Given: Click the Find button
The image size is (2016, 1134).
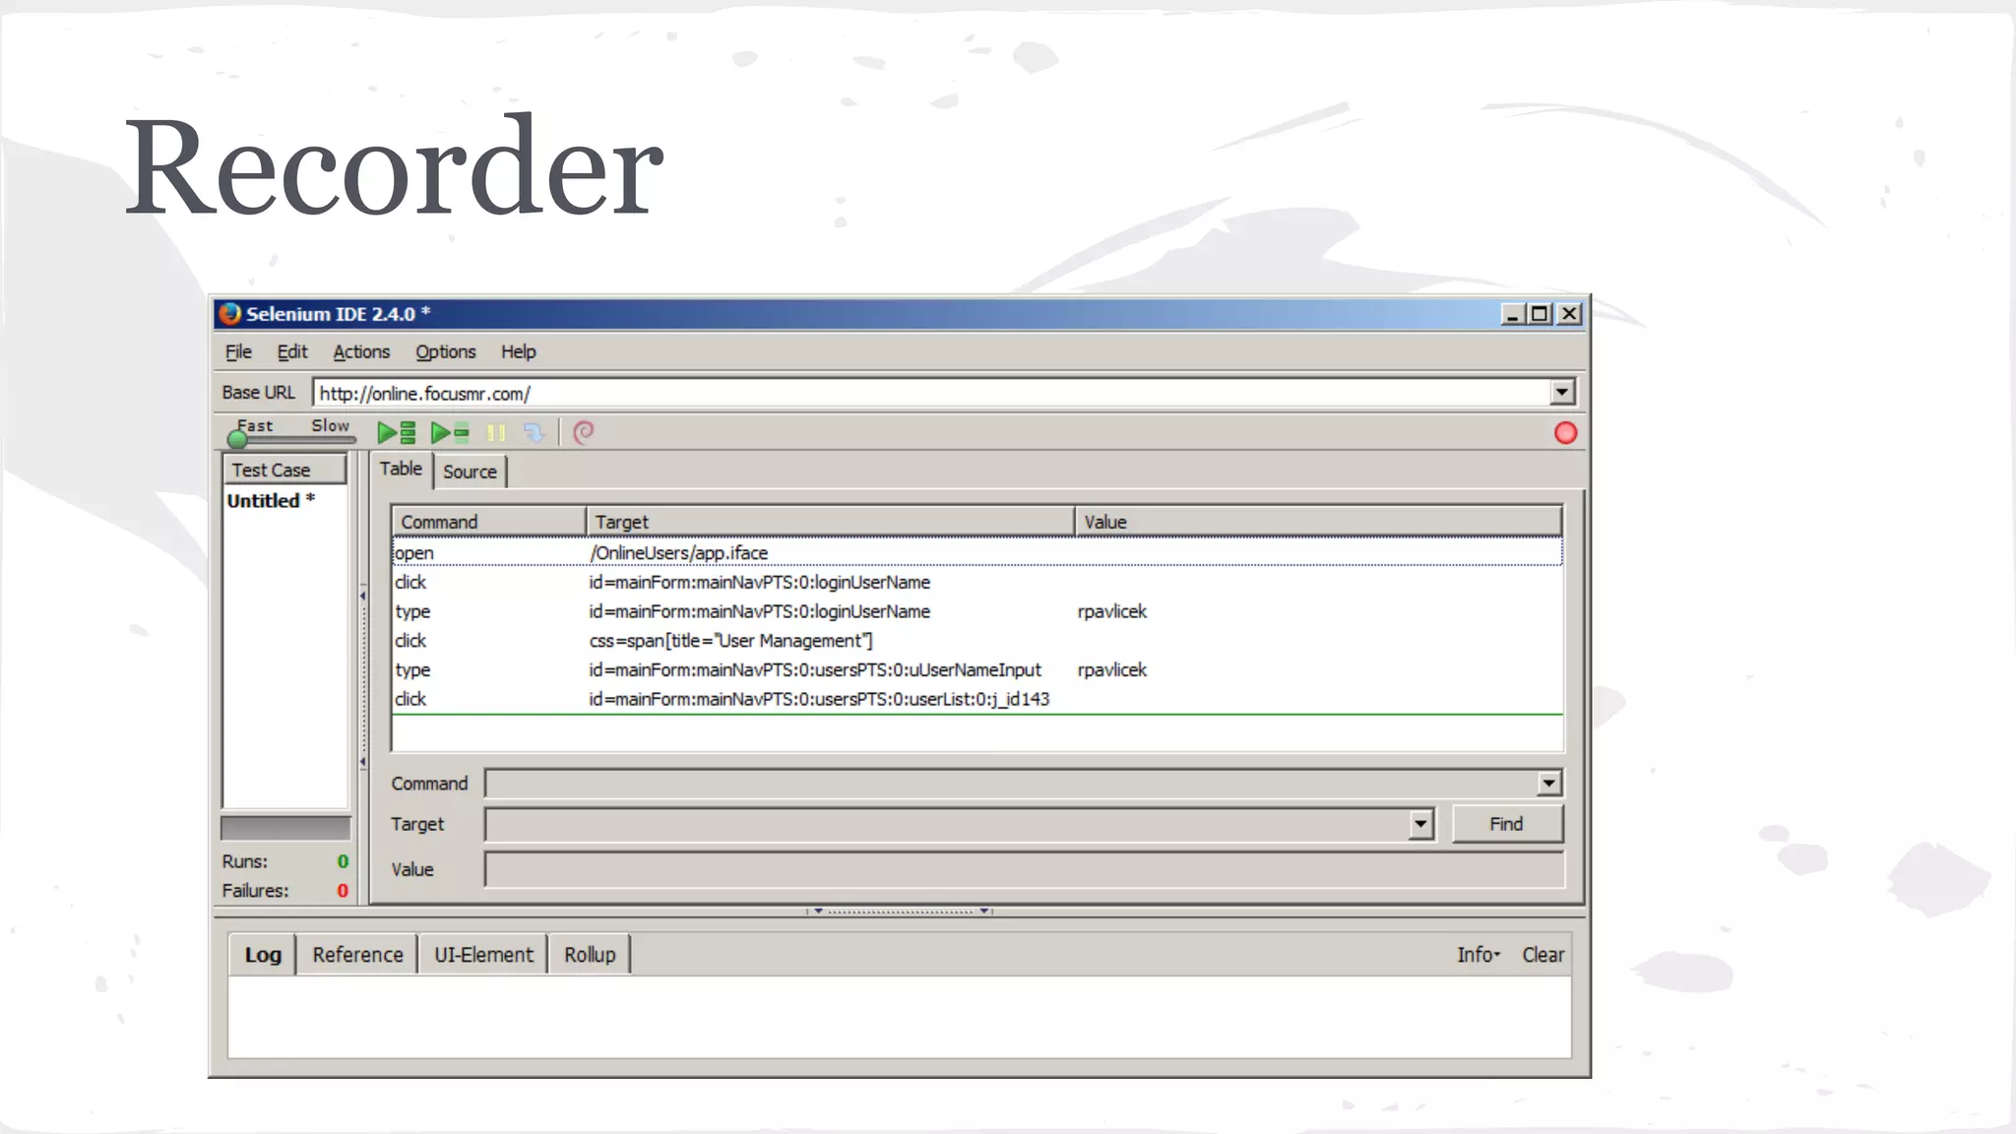Looking at the screenshot, I should tap(1505, 824).
